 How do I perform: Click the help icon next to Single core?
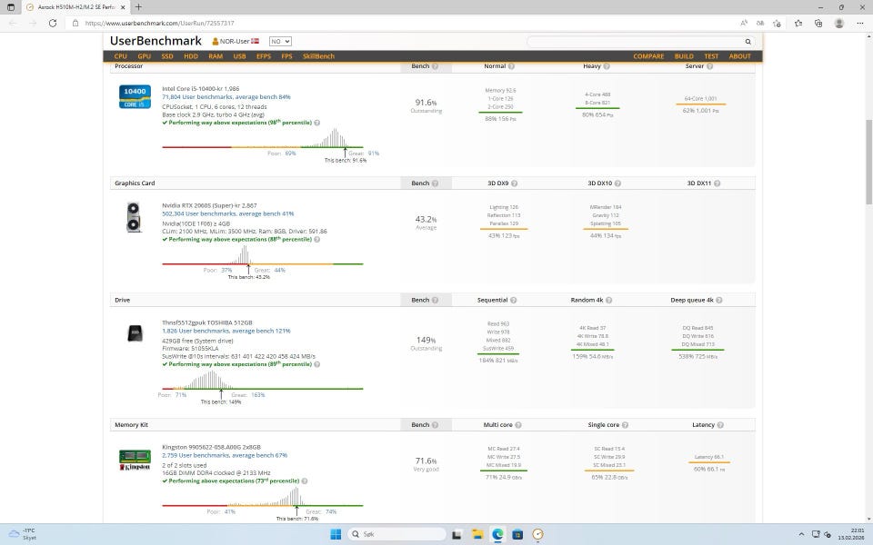pyautogui.click(x=625, y=425)
